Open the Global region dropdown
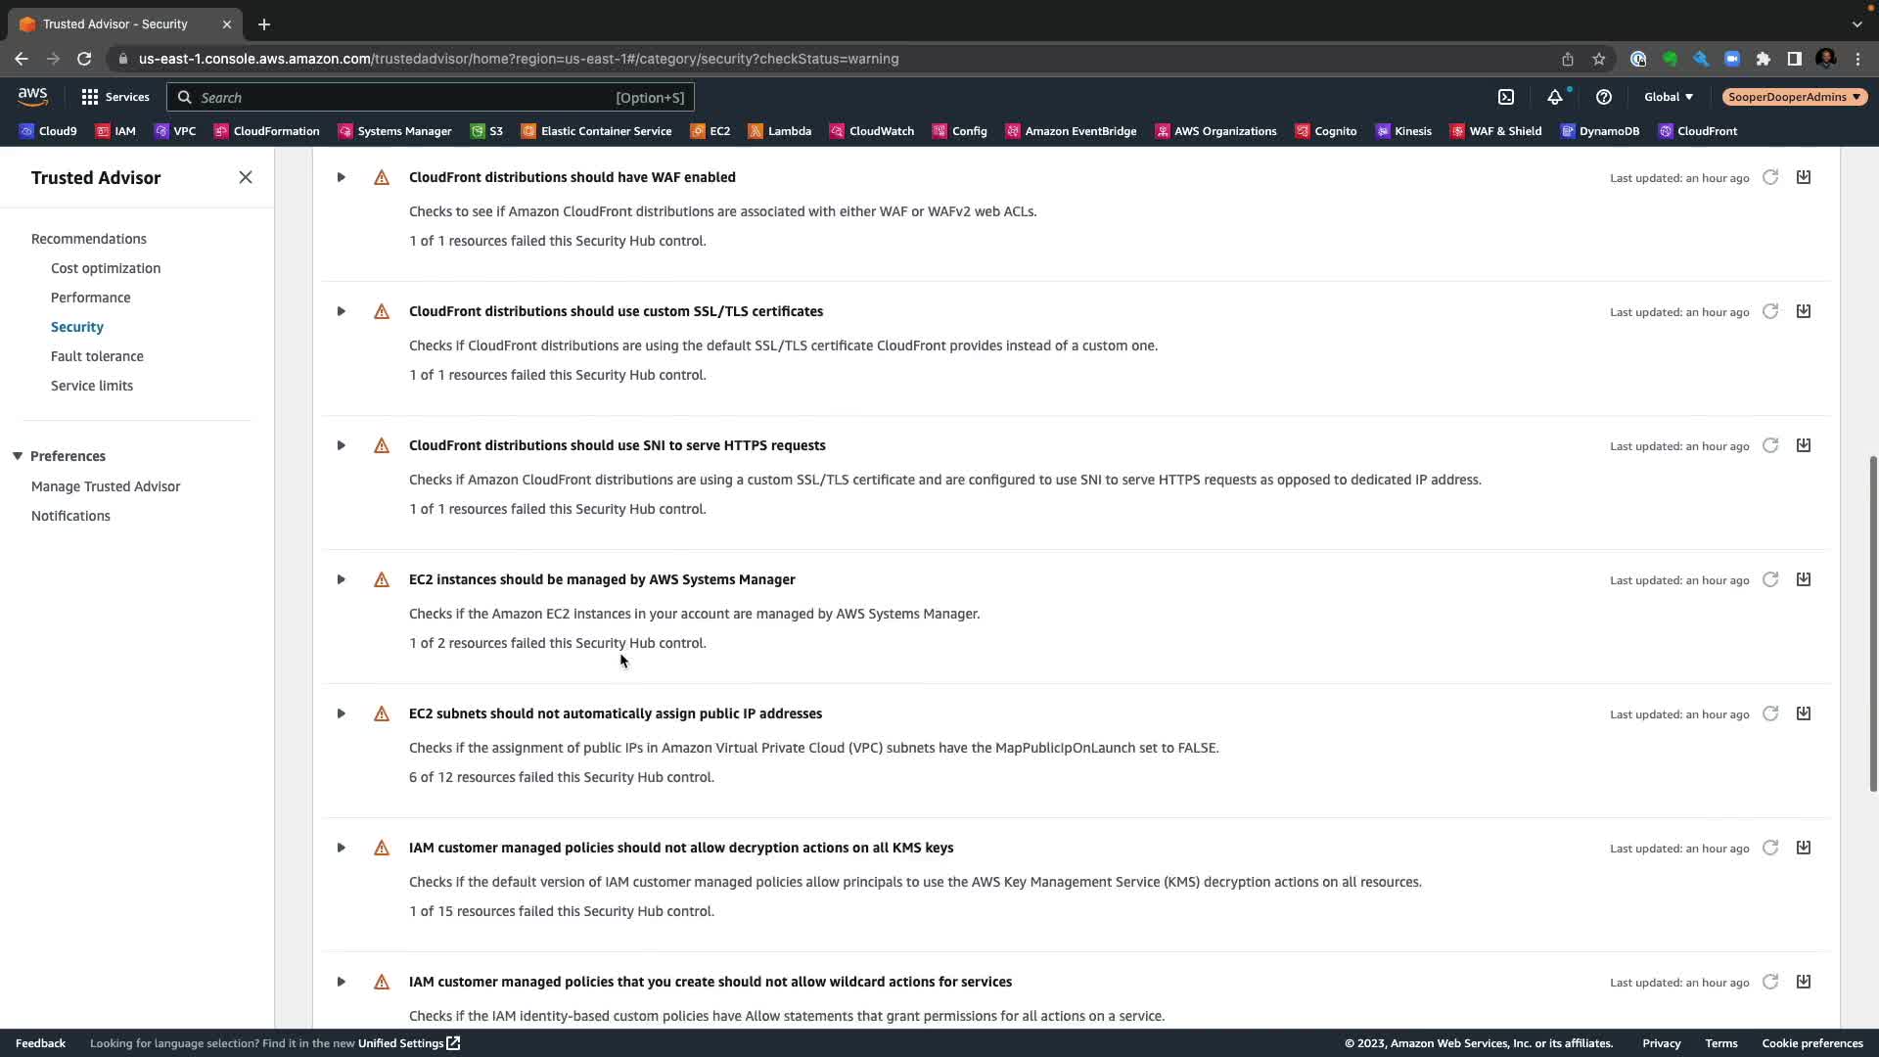The height and width of the screenshot is (1057, 1879). pyautogui.click(x=1668, y=97)
